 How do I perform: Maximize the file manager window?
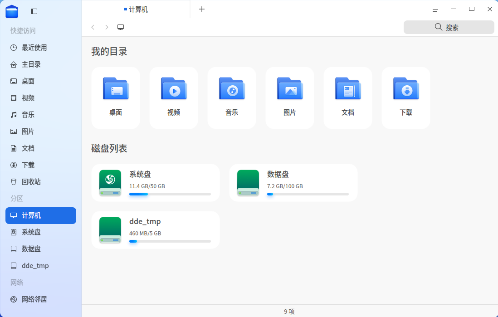[x=472, y=9]
